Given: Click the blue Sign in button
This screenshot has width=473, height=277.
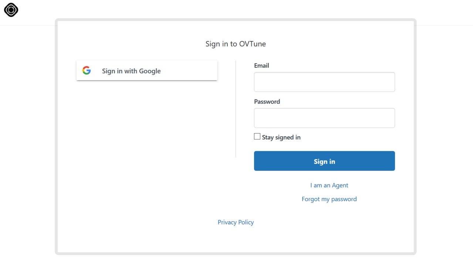Looking at the screenshot, I should (x=324, y=161).
